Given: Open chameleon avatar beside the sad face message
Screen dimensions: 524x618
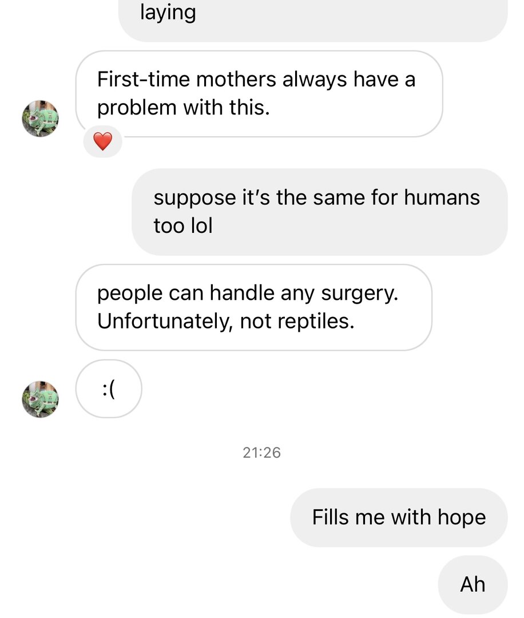Looking at the screenshot, I should 40,399.
